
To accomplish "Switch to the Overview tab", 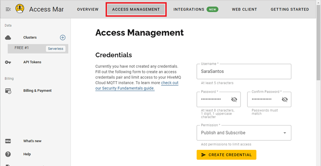I will (x=88, y=9).
